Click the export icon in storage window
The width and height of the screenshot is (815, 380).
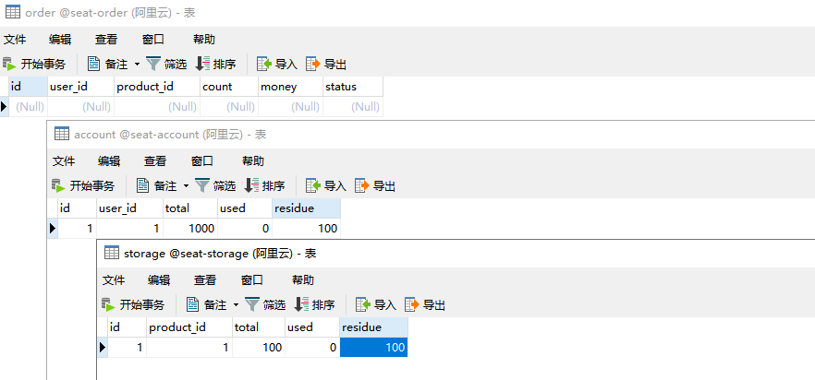412,304
